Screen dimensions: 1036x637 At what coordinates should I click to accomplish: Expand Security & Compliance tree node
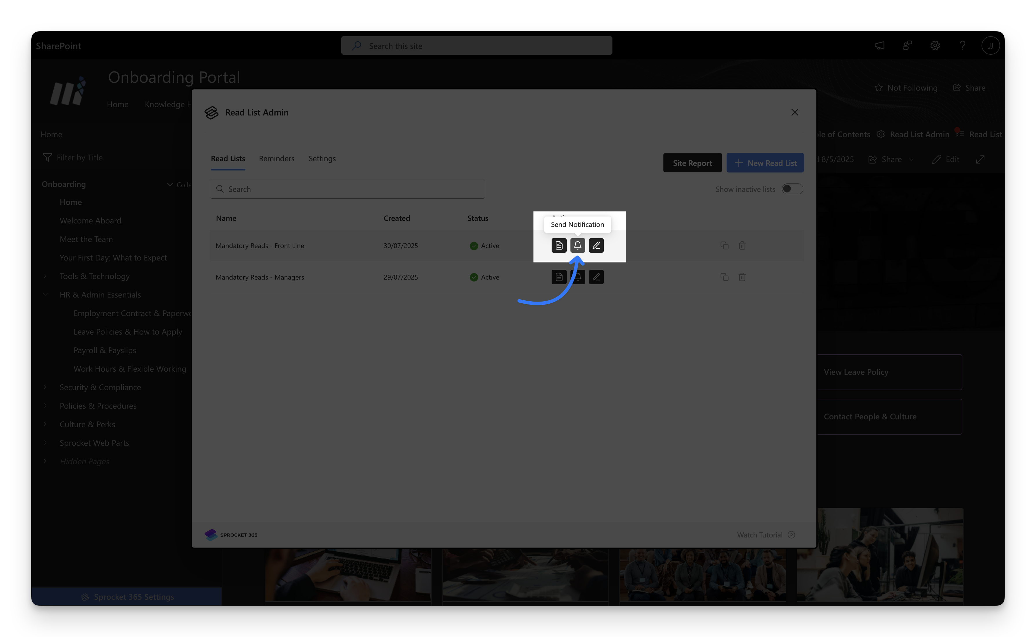pos(45,387)
